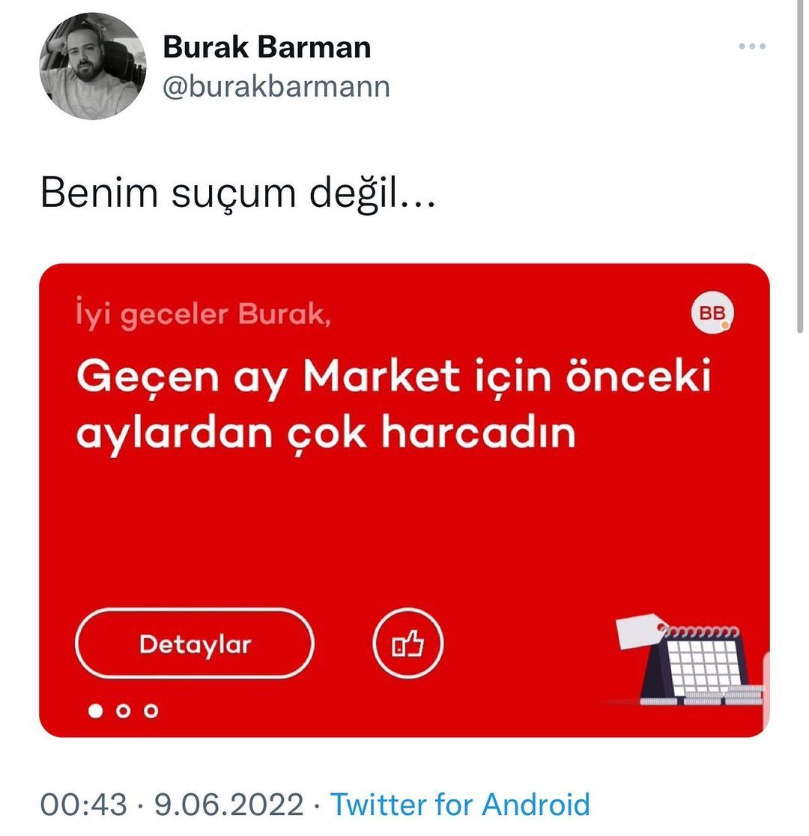Image resolution: width=809 pixels, height=836 pixels.
Task: Click the page scrollbar thumb
Action: point(800,166)
